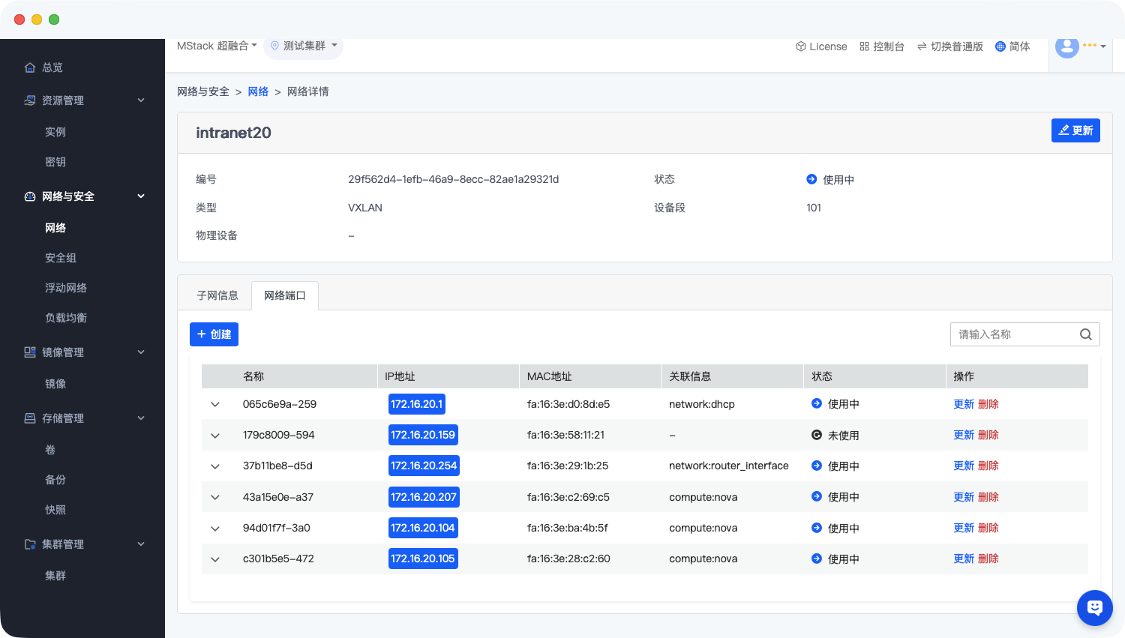
Task: Click the 创建 create button
Action: click(x=214, y=334)
